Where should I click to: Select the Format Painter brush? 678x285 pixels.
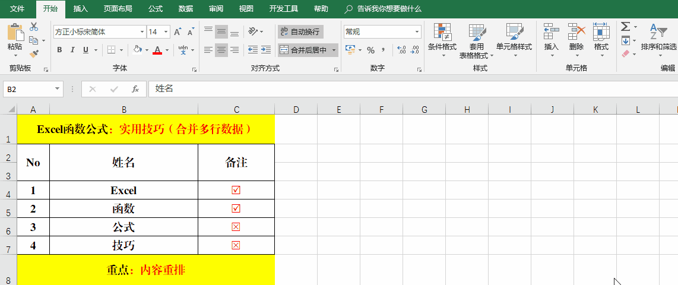(x=34, y=54)
